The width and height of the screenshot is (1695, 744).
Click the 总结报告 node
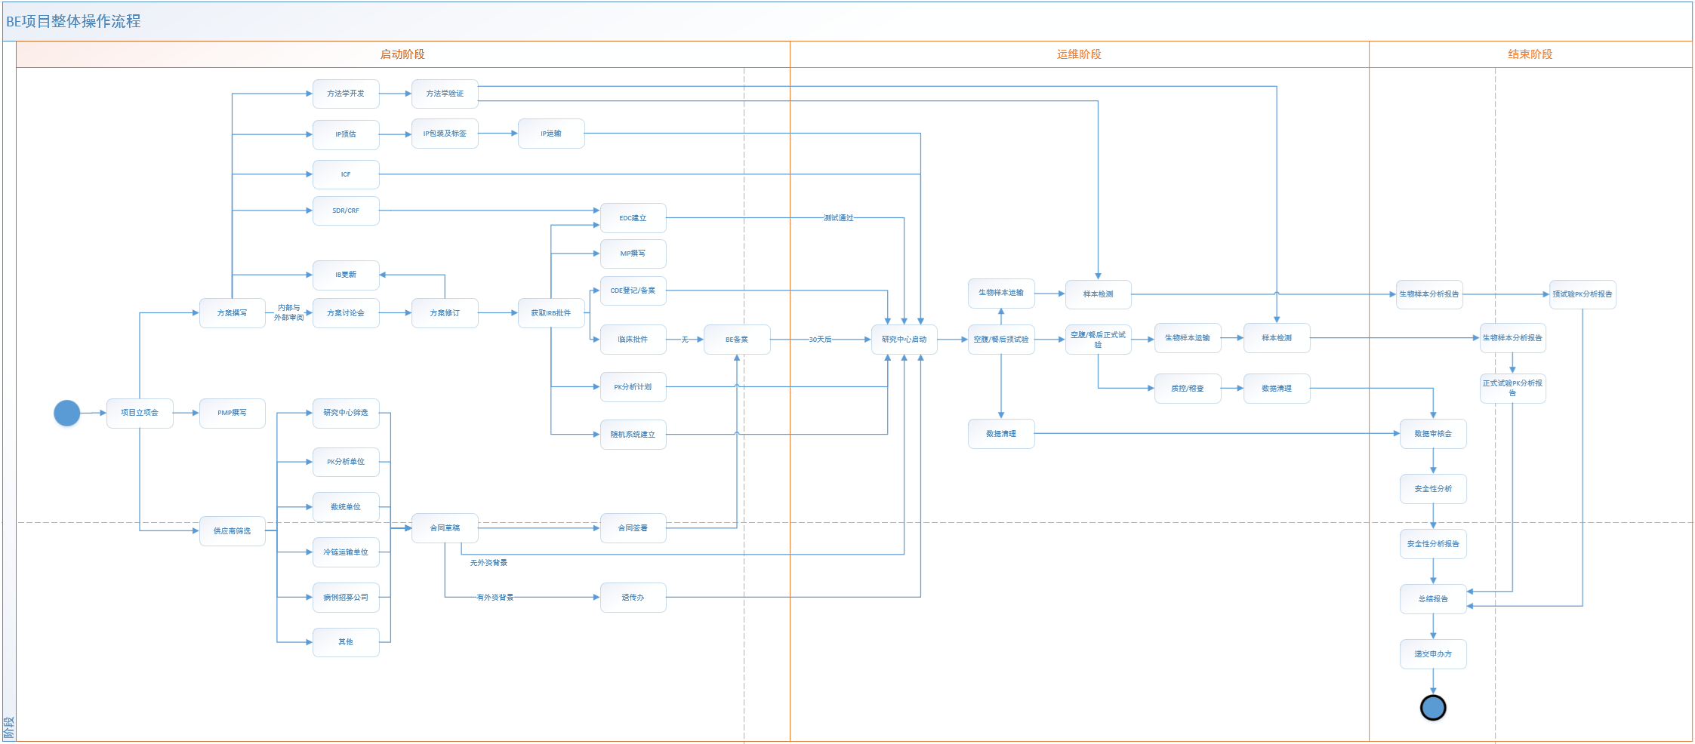(1432, 599)
